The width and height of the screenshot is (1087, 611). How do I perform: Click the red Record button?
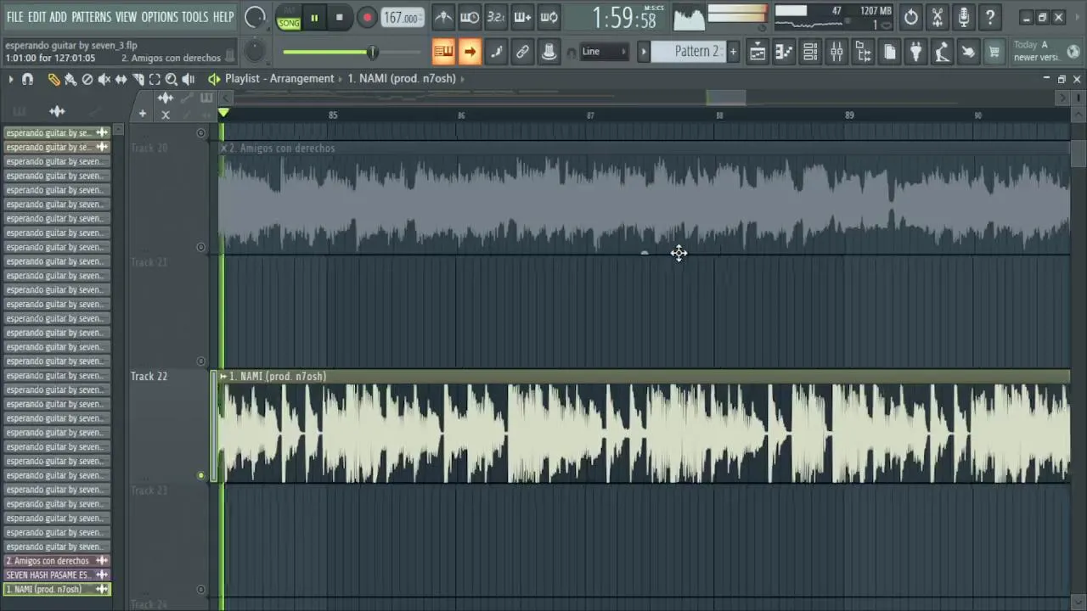[x=367, y=17]
